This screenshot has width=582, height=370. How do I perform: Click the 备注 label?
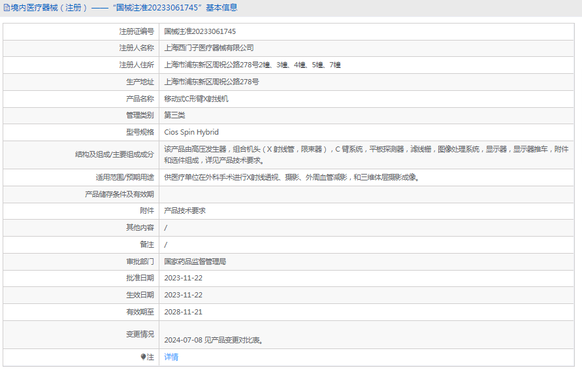point(147,244)
